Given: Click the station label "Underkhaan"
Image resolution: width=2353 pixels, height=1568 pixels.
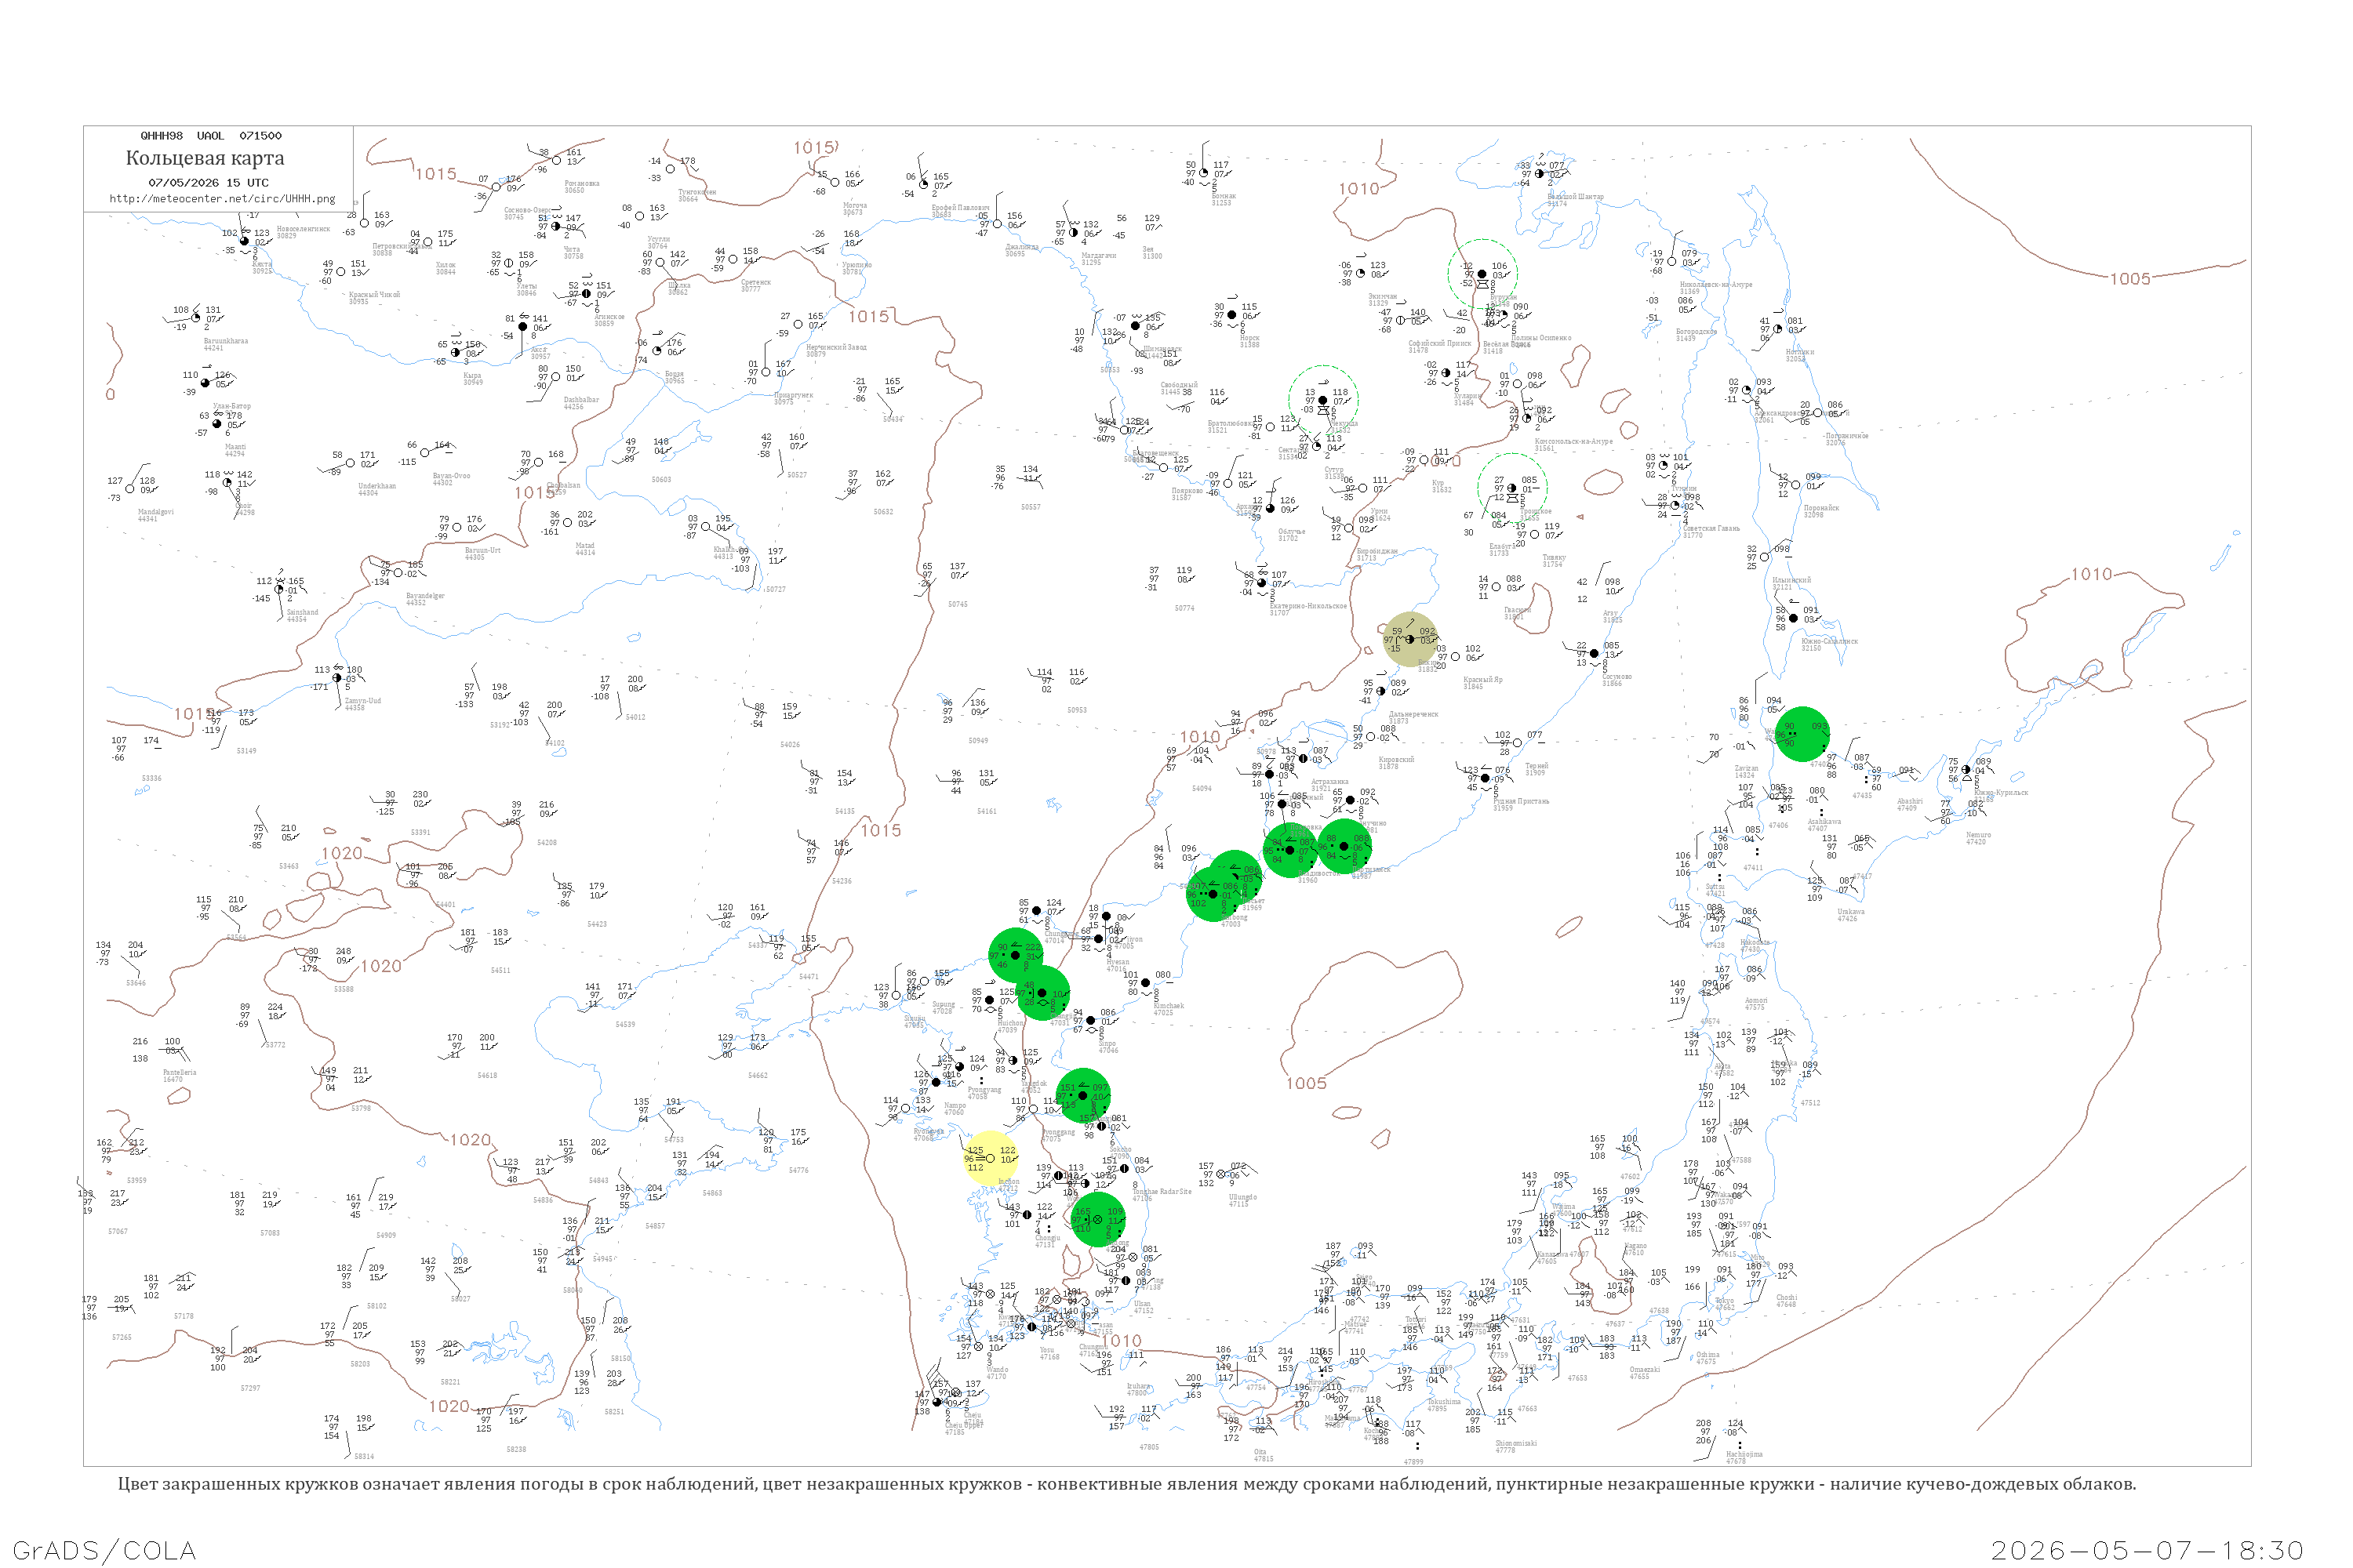Looking at the screenshot, I should pos(377,486).
